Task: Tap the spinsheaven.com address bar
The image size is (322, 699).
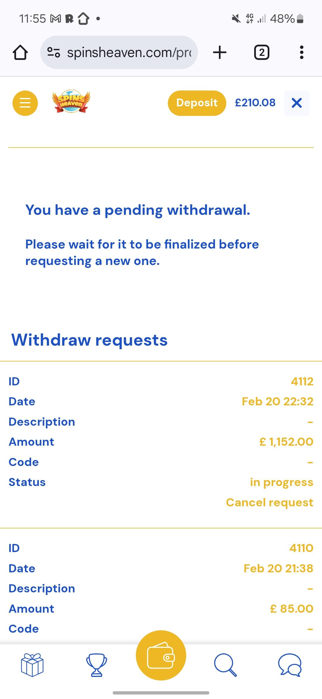Action: [x=129, y=53]
